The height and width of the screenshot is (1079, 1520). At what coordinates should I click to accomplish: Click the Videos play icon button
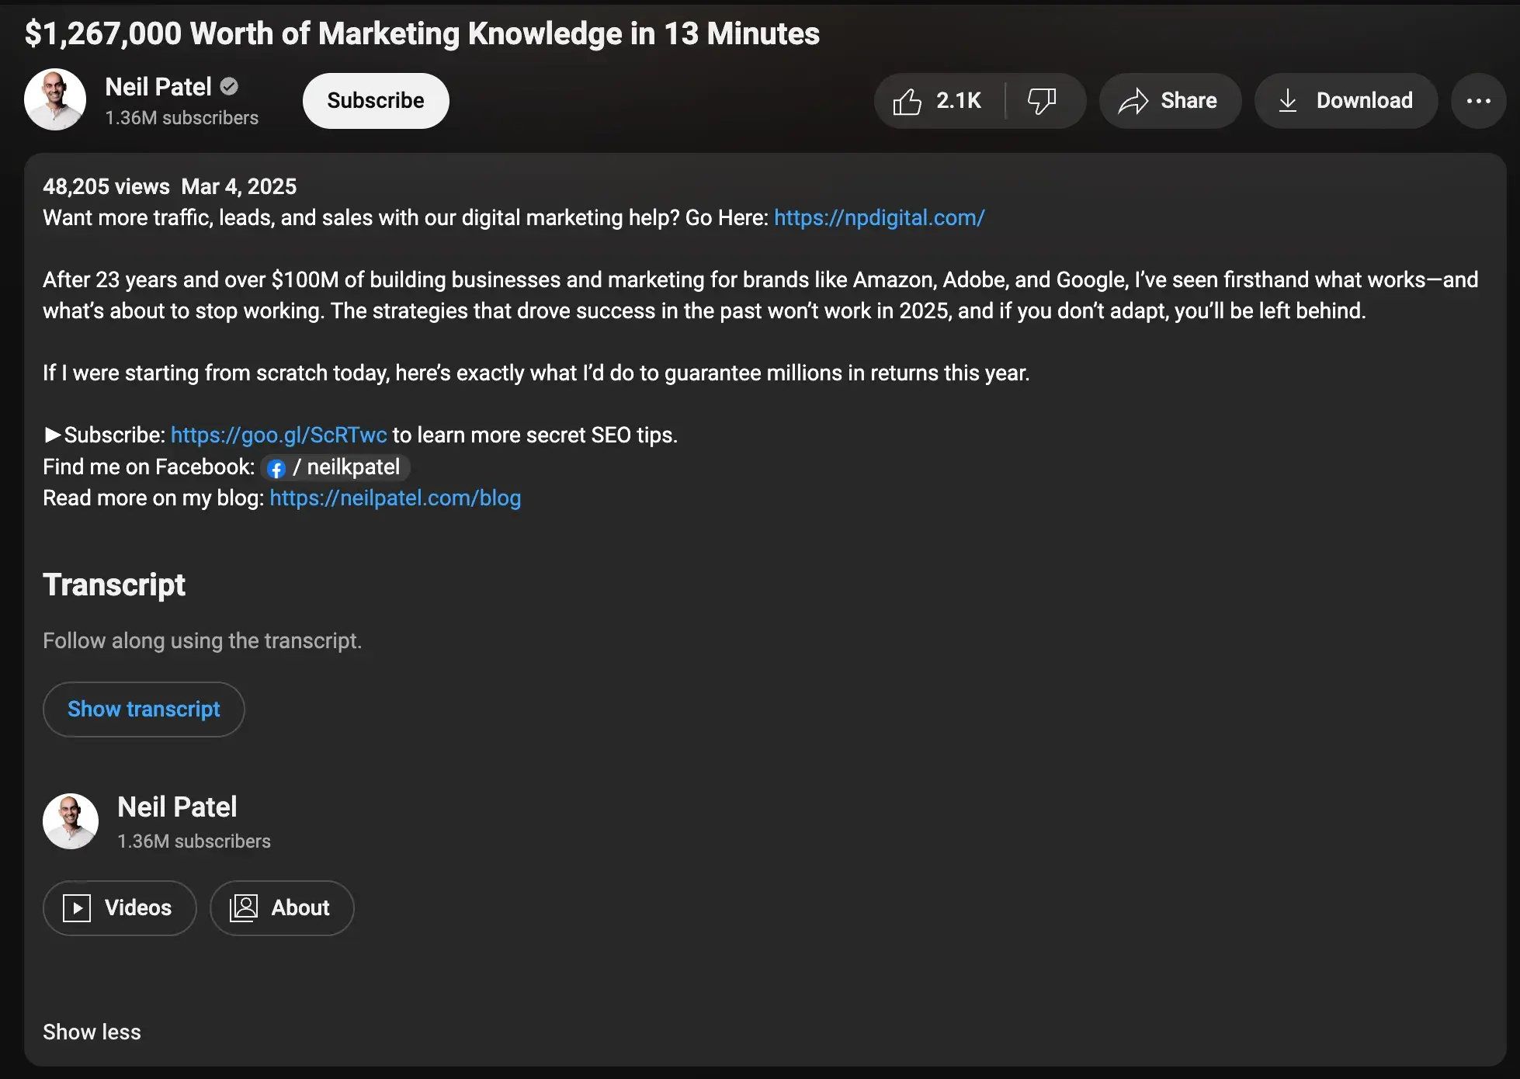tap(77, 908)
